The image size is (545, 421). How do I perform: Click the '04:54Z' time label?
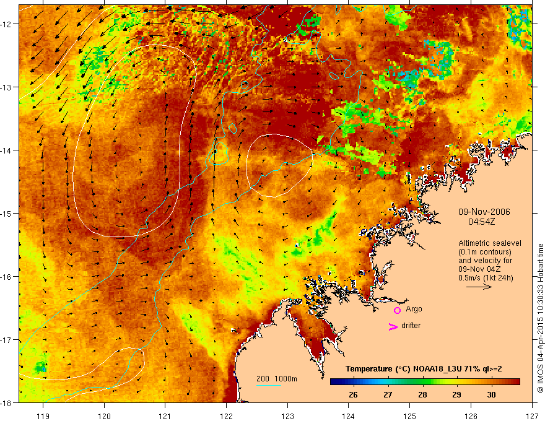pyautogui.click(x=481, y=222)
